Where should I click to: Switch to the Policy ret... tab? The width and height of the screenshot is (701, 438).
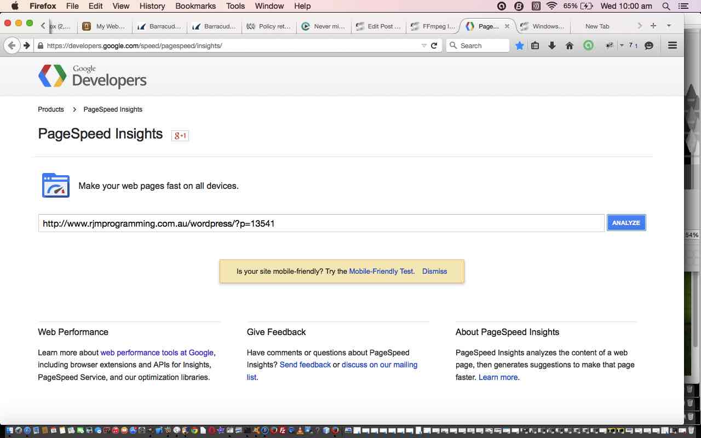(x=269, y=26)
